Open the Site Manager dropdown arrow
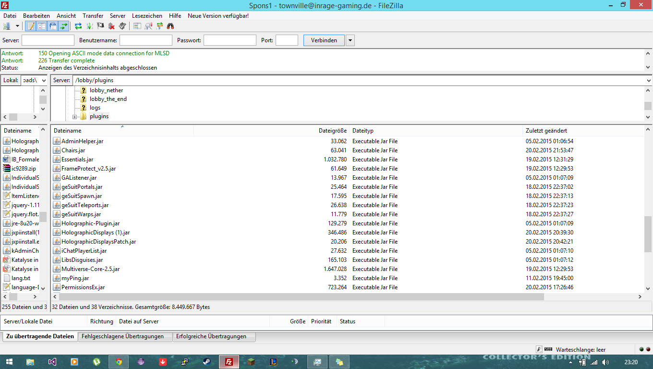The image size is (653, 369). coord(17,26)
